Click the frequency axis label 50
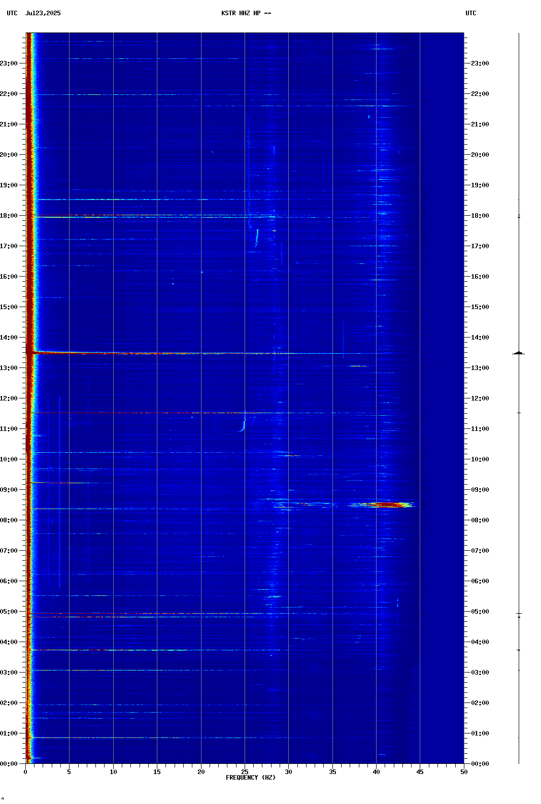The image size is (541, 804). click(464, 772)
